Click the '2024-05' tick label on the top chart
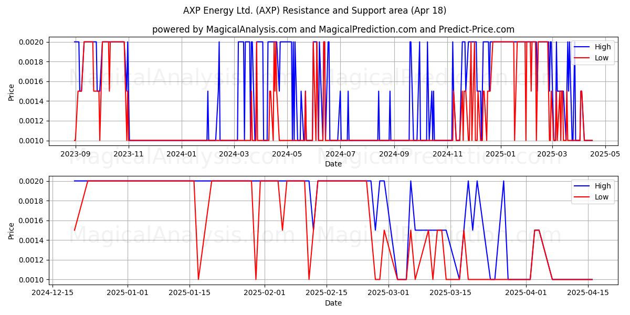Viewport: 630px width, 315px height. (287, 154)
